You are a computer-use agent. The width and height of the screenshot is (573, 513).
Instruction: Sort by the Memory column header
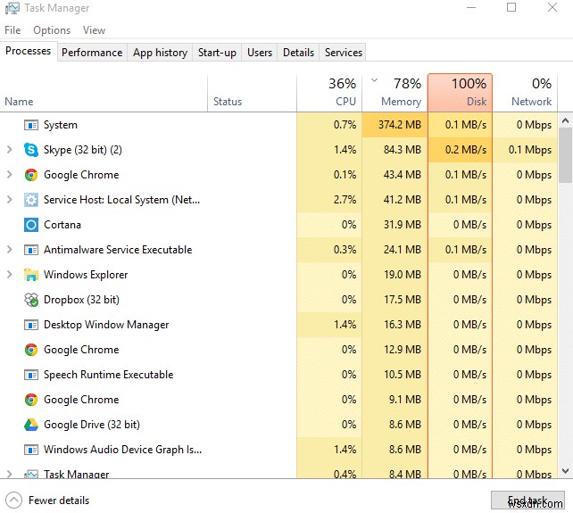[394, 93]
